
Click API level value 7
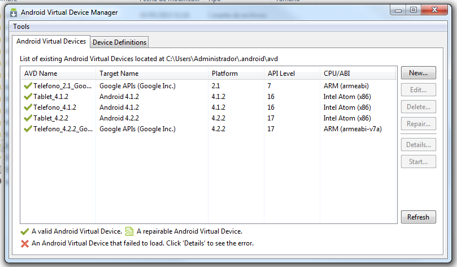point(269,86)
